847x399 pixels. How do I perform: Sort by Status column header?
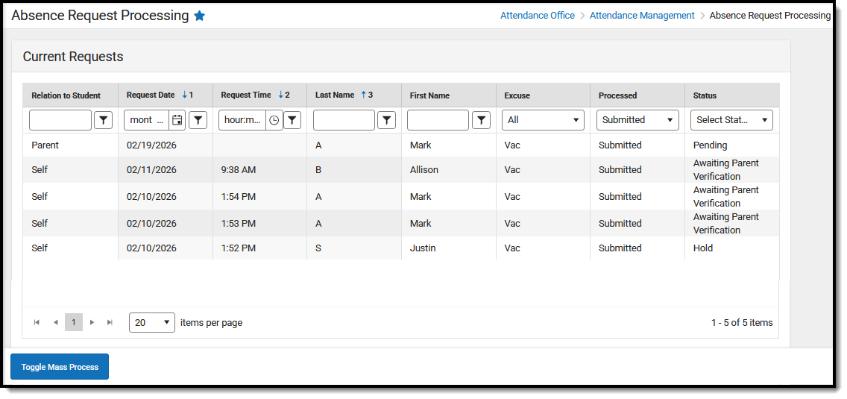pos(705,95)
